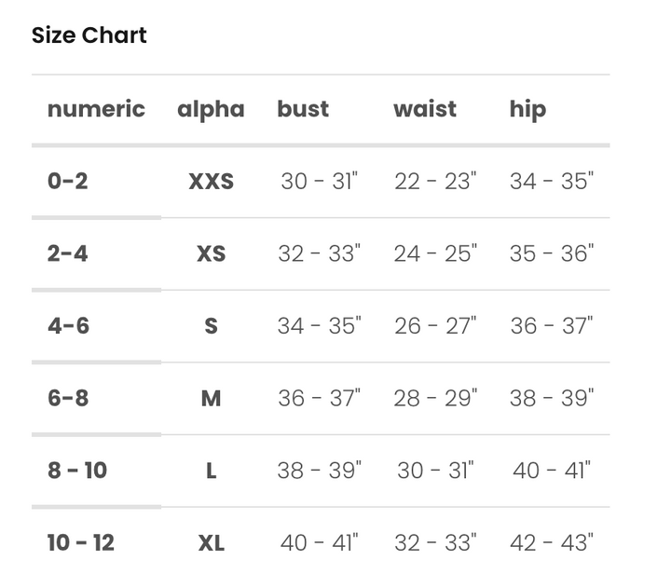Click the 42 - 43" hip measurement
The width and height of the screenshot is (671, 574).
552,542
